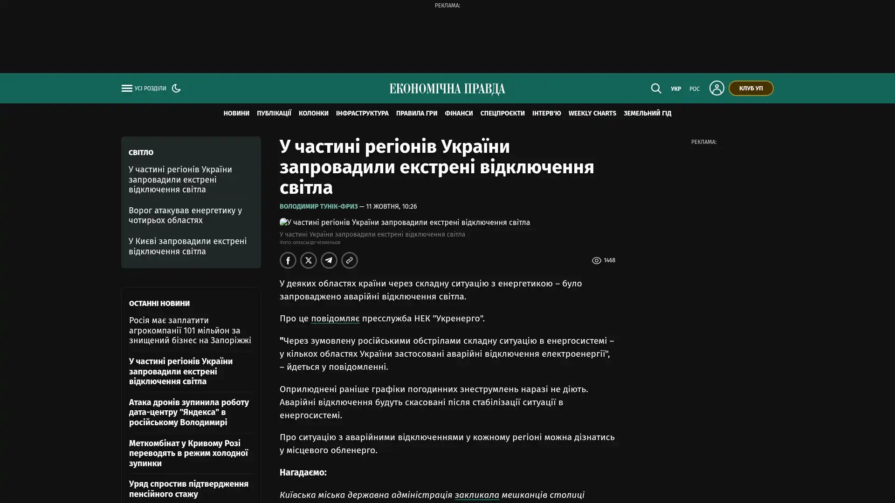Copy article link icon
Screen dimensions: 895x503
(x=350, y=260)
